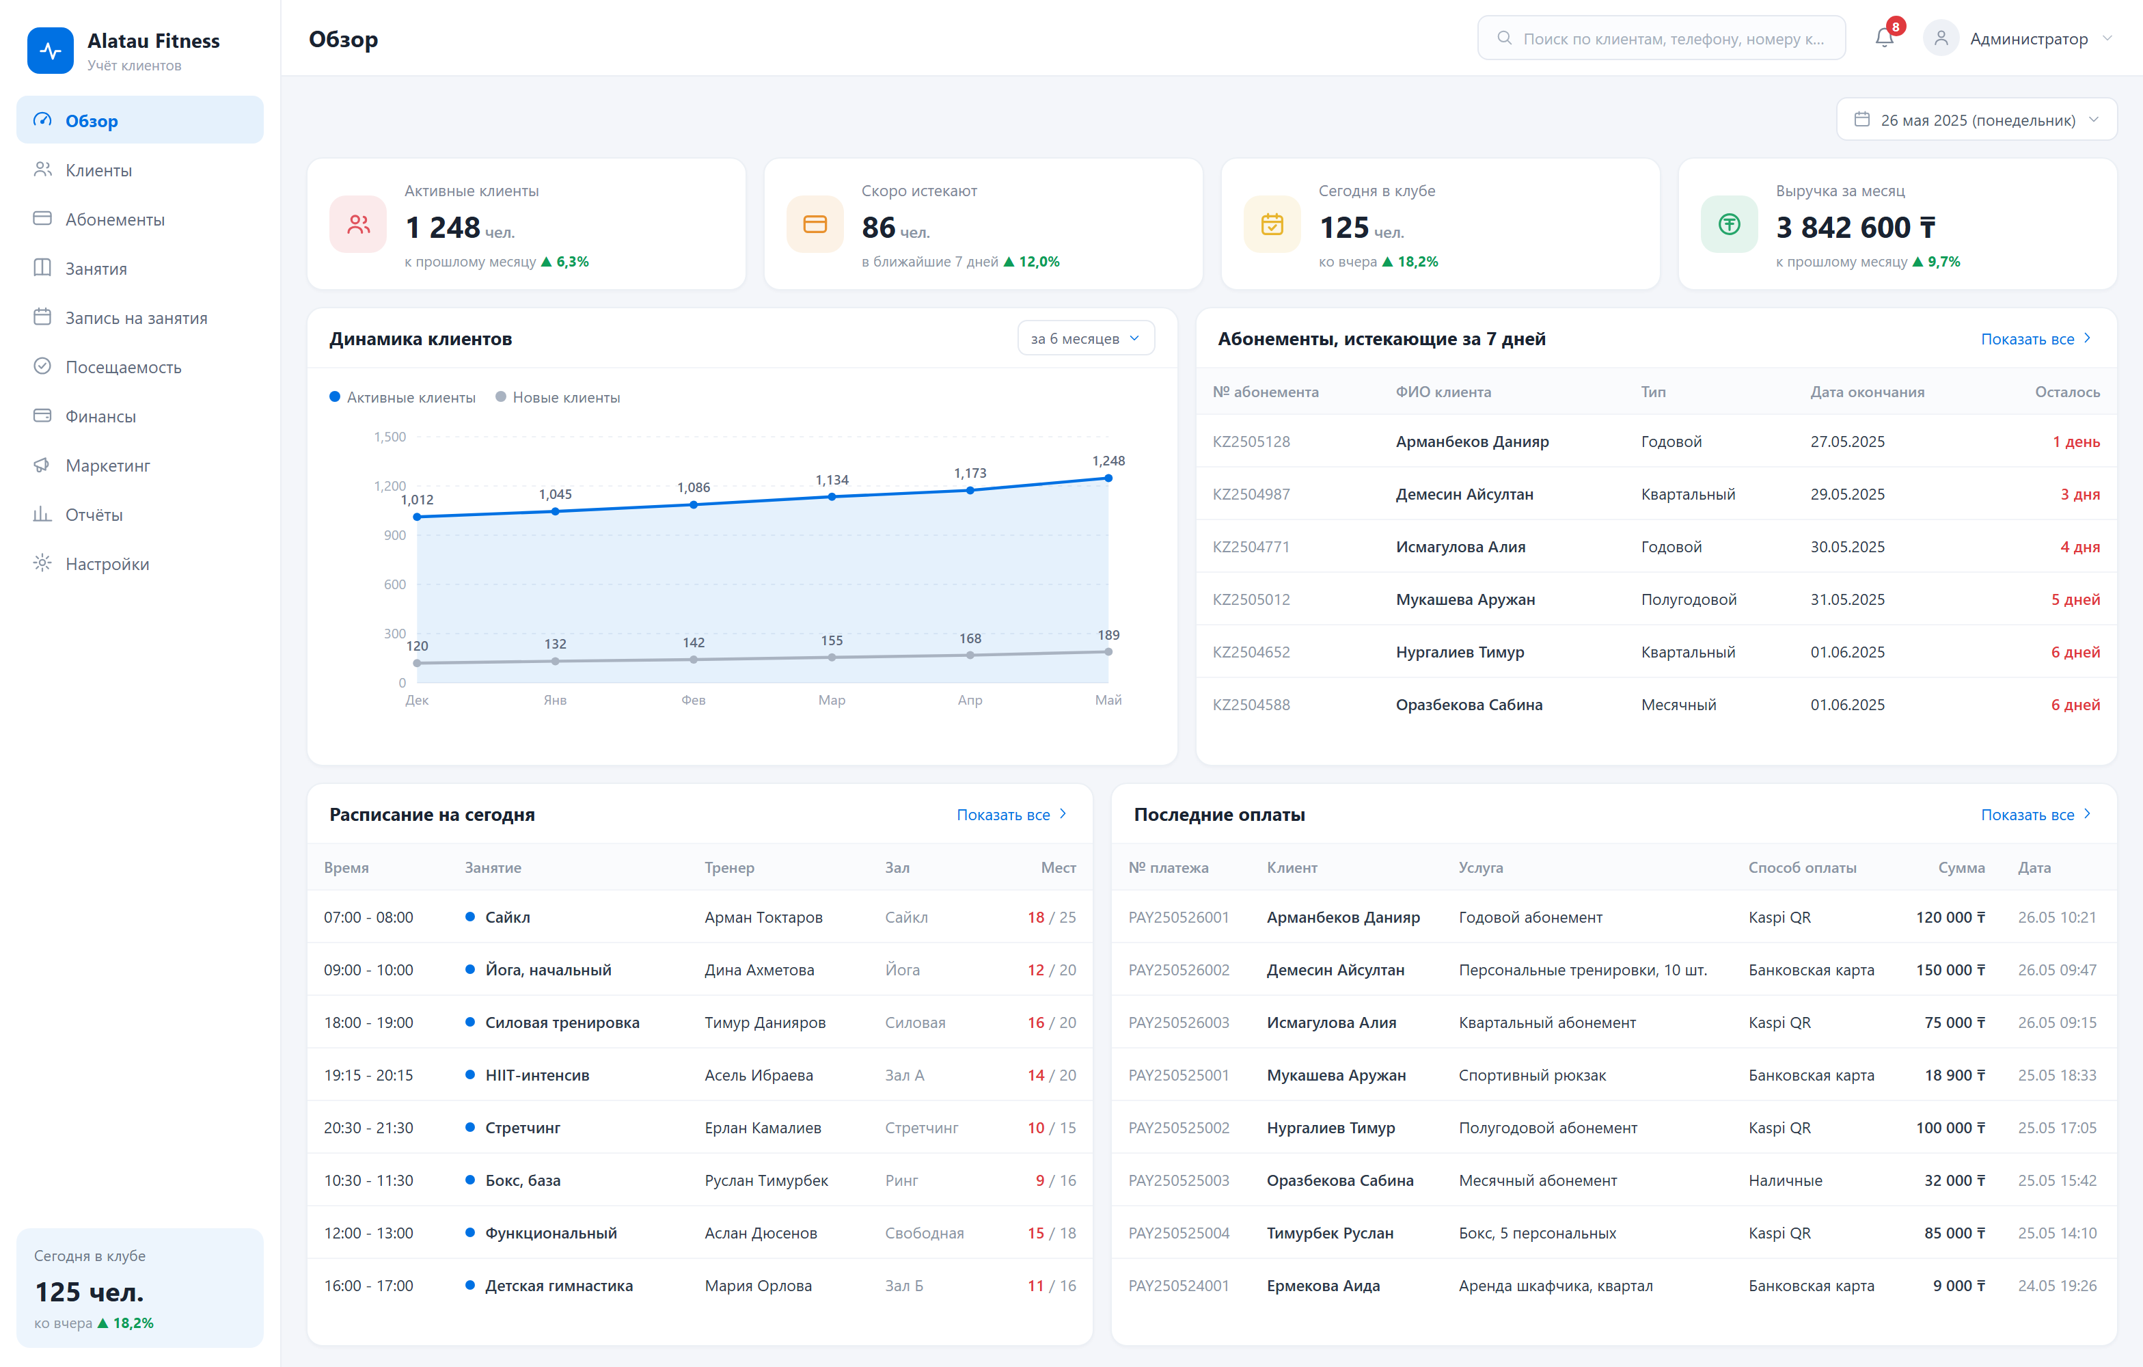Click the active clients people icon
The height and width of the screenshot is (1367, 2143).
coord(359,224)
